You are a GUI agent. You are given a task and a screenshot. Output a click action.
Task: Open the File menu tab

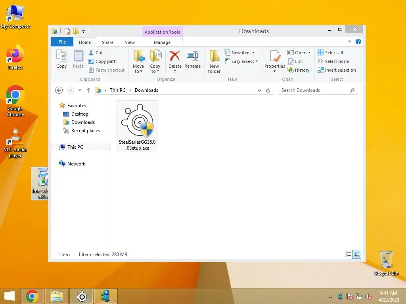[62, 42]
